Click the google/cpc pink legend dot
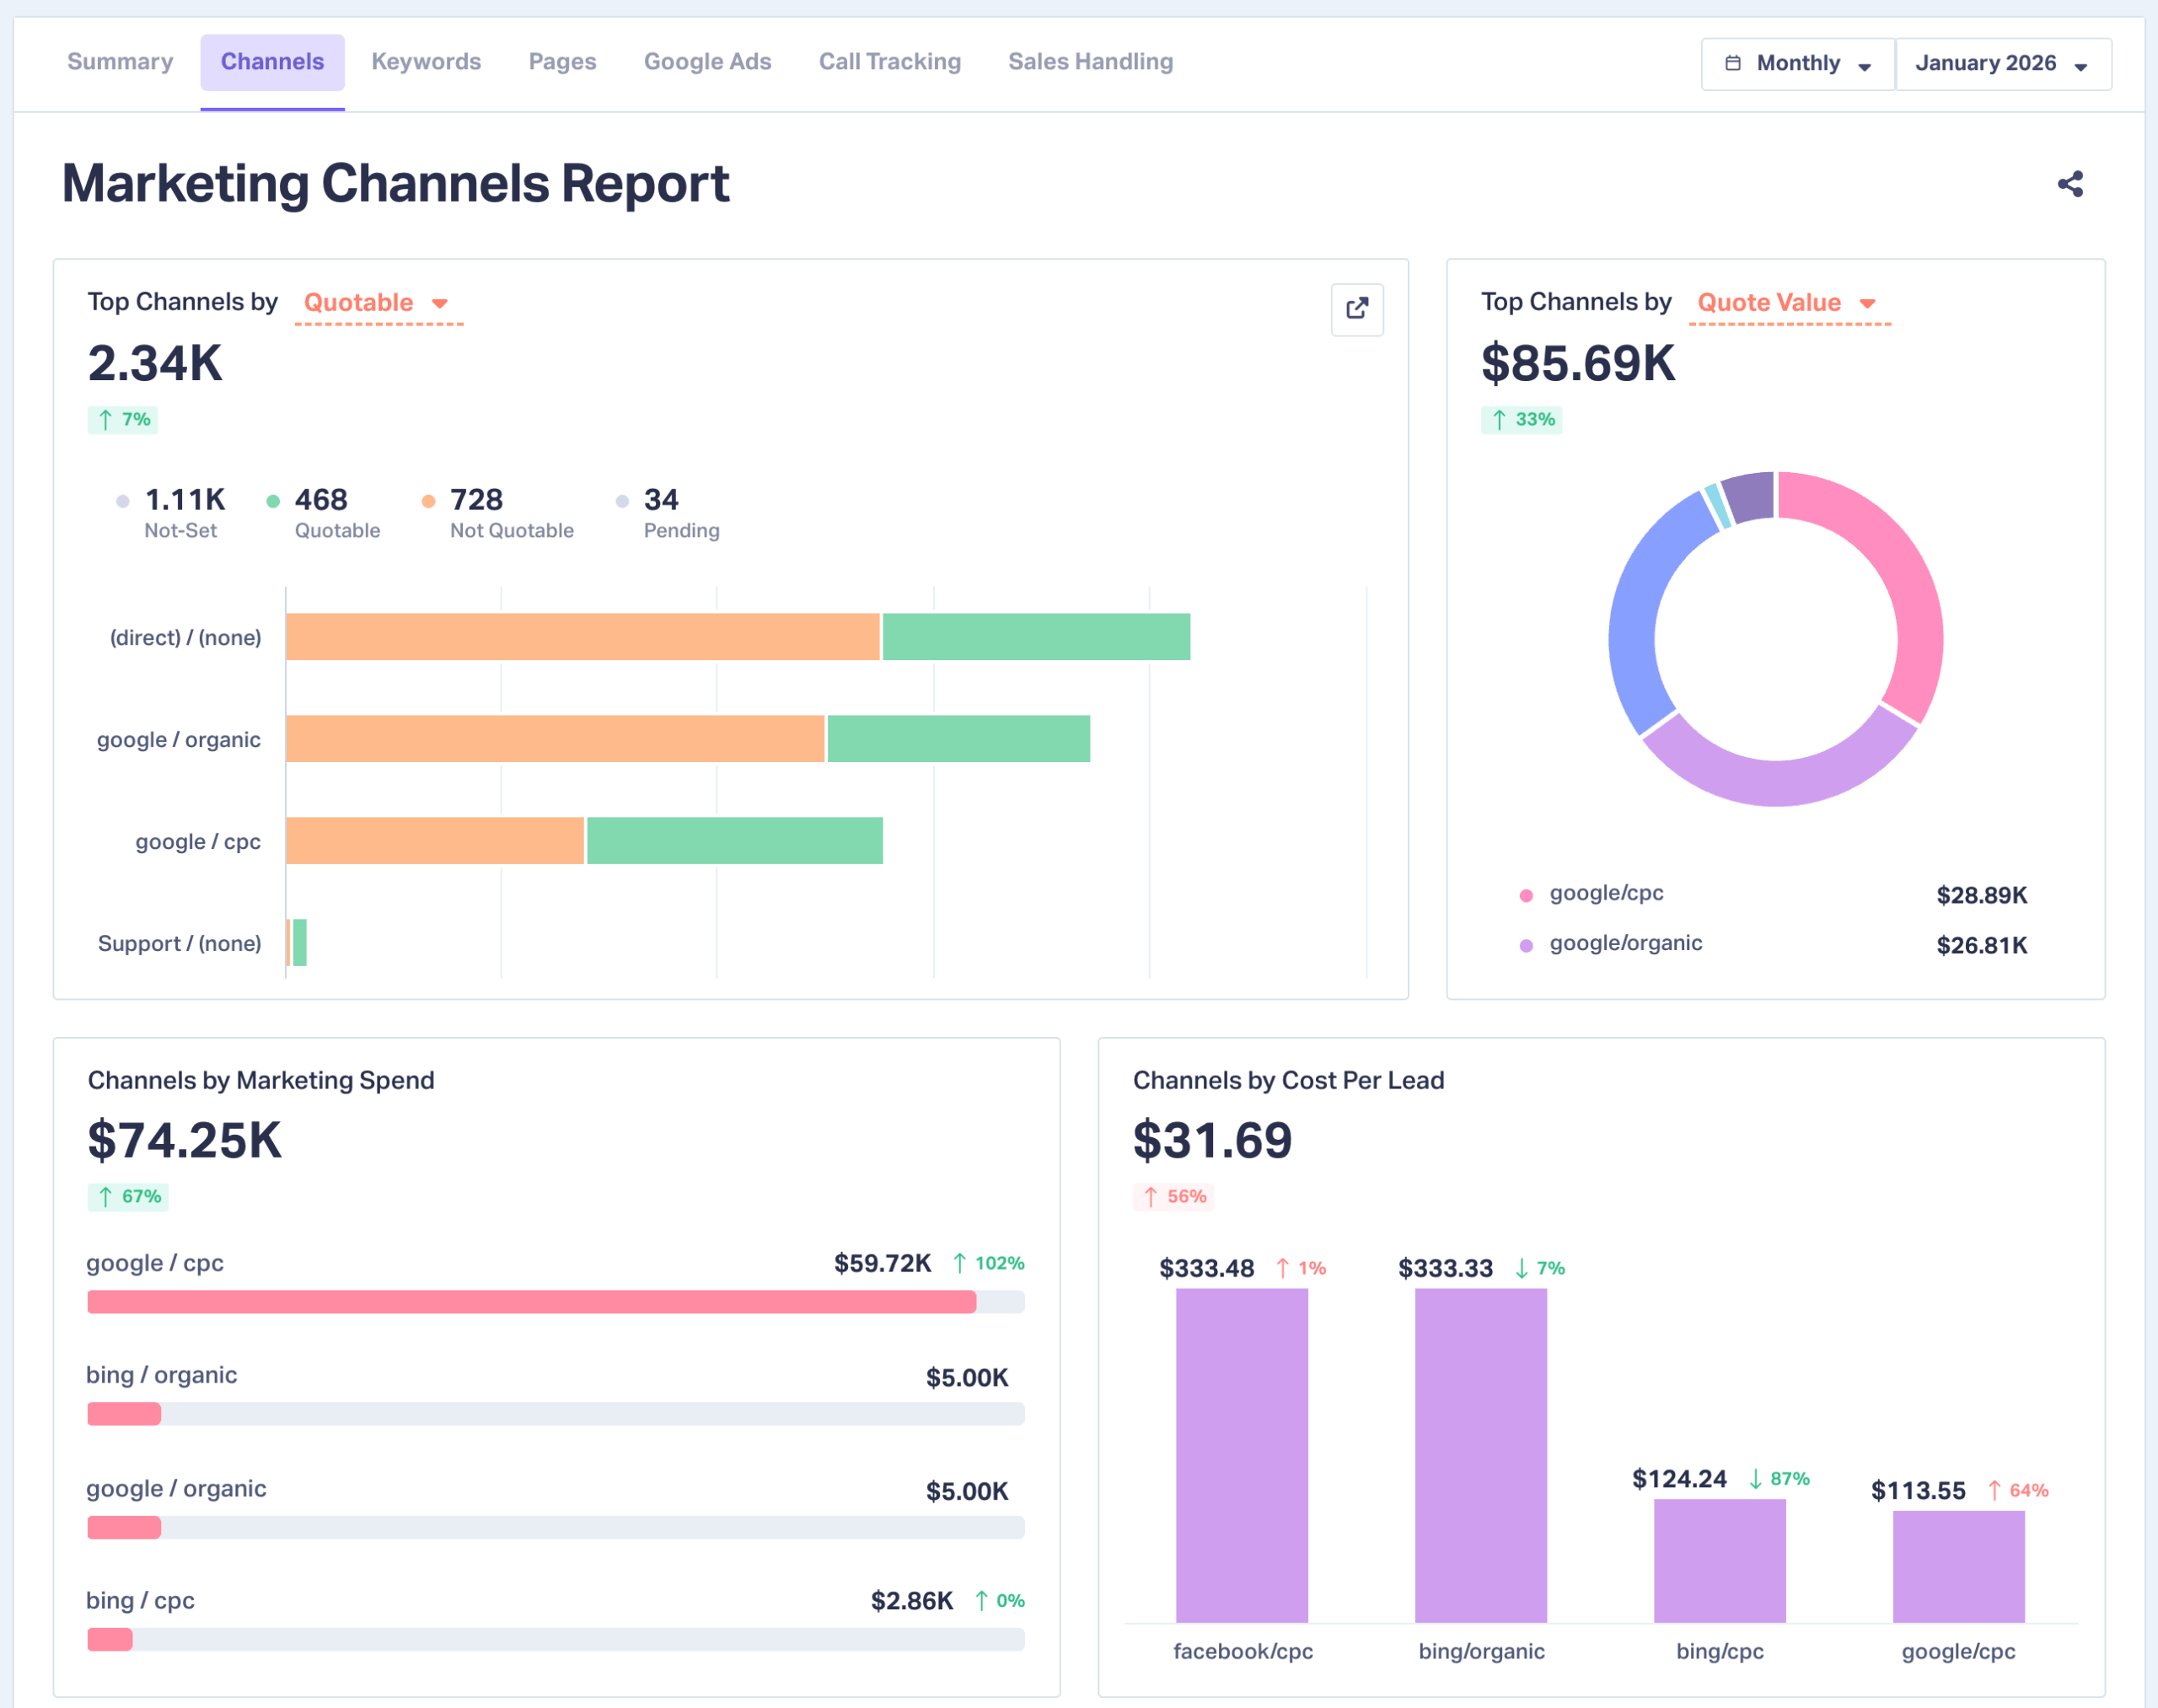The width and height of the screenshot is (2158, 1708). [1525, 895]
